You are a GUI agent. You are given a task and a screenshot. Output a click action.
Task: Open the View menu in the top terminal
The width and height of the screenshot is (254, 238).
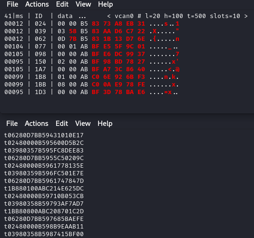[x=83, y=4]
